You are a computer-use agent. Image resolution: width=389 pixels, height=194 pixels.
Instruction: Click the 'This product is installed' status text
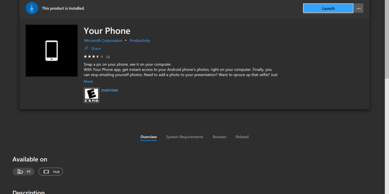coord(63,8)
